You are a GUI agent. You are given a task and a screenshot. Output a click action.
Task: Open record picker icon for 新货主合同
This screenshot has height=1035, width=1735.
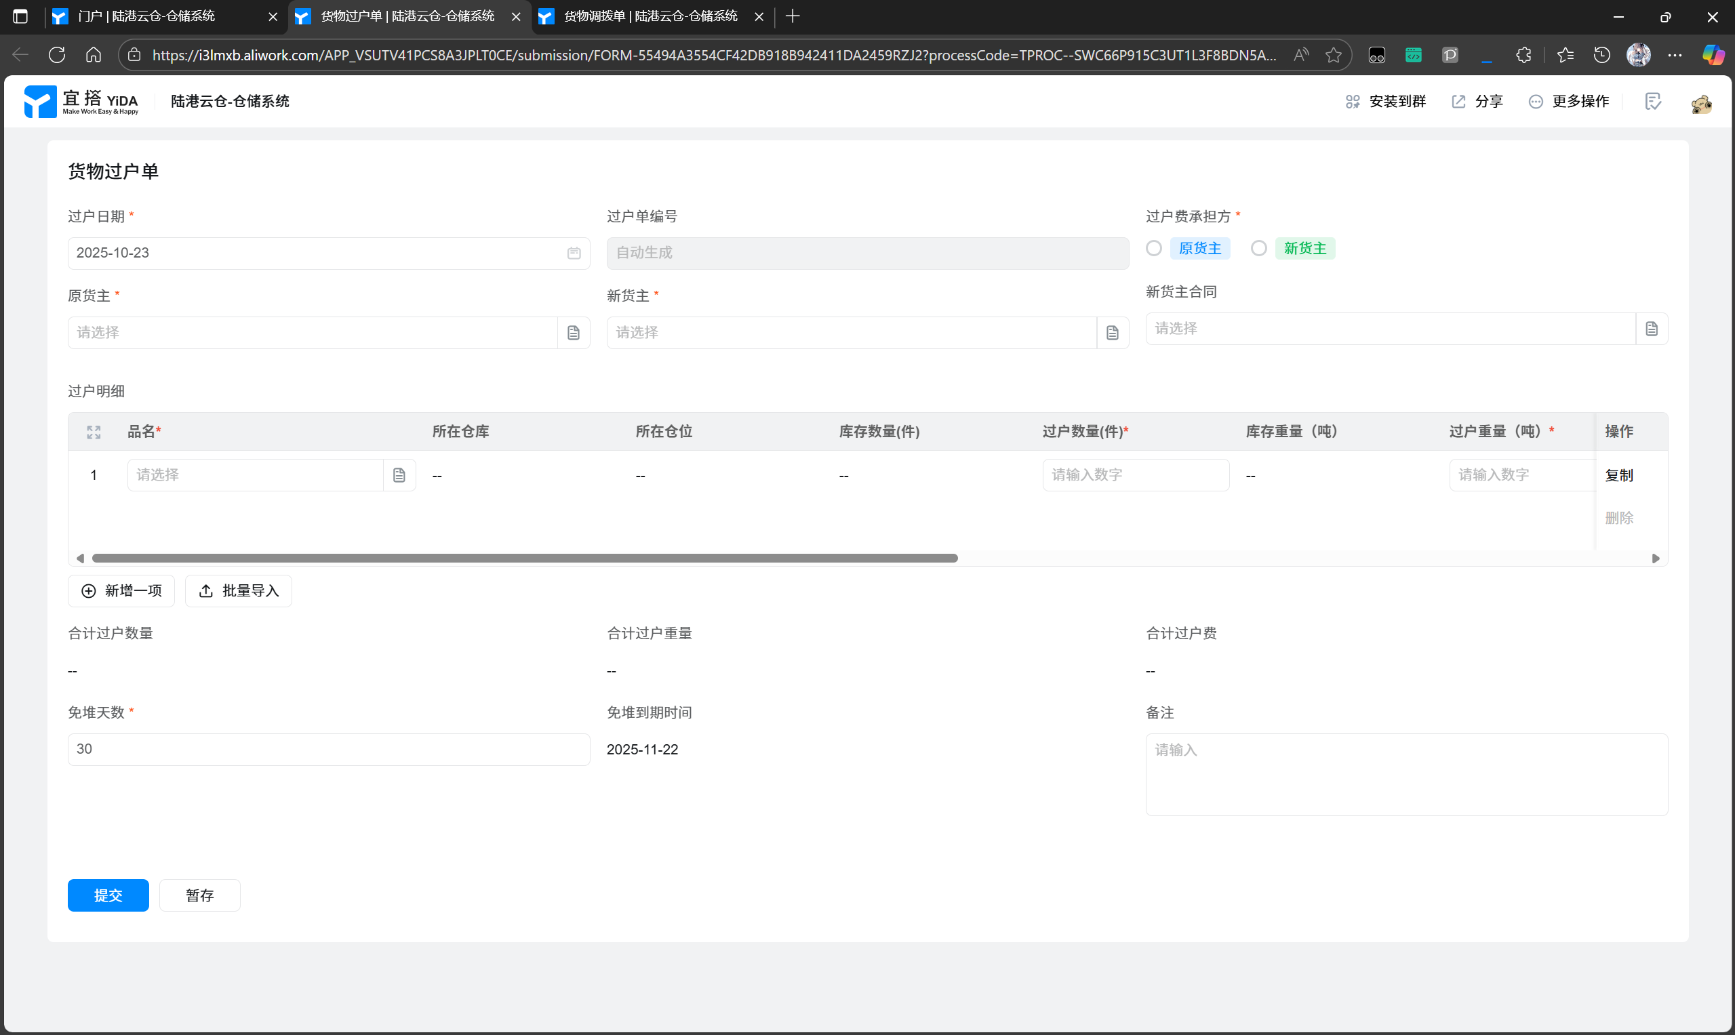1652,329
